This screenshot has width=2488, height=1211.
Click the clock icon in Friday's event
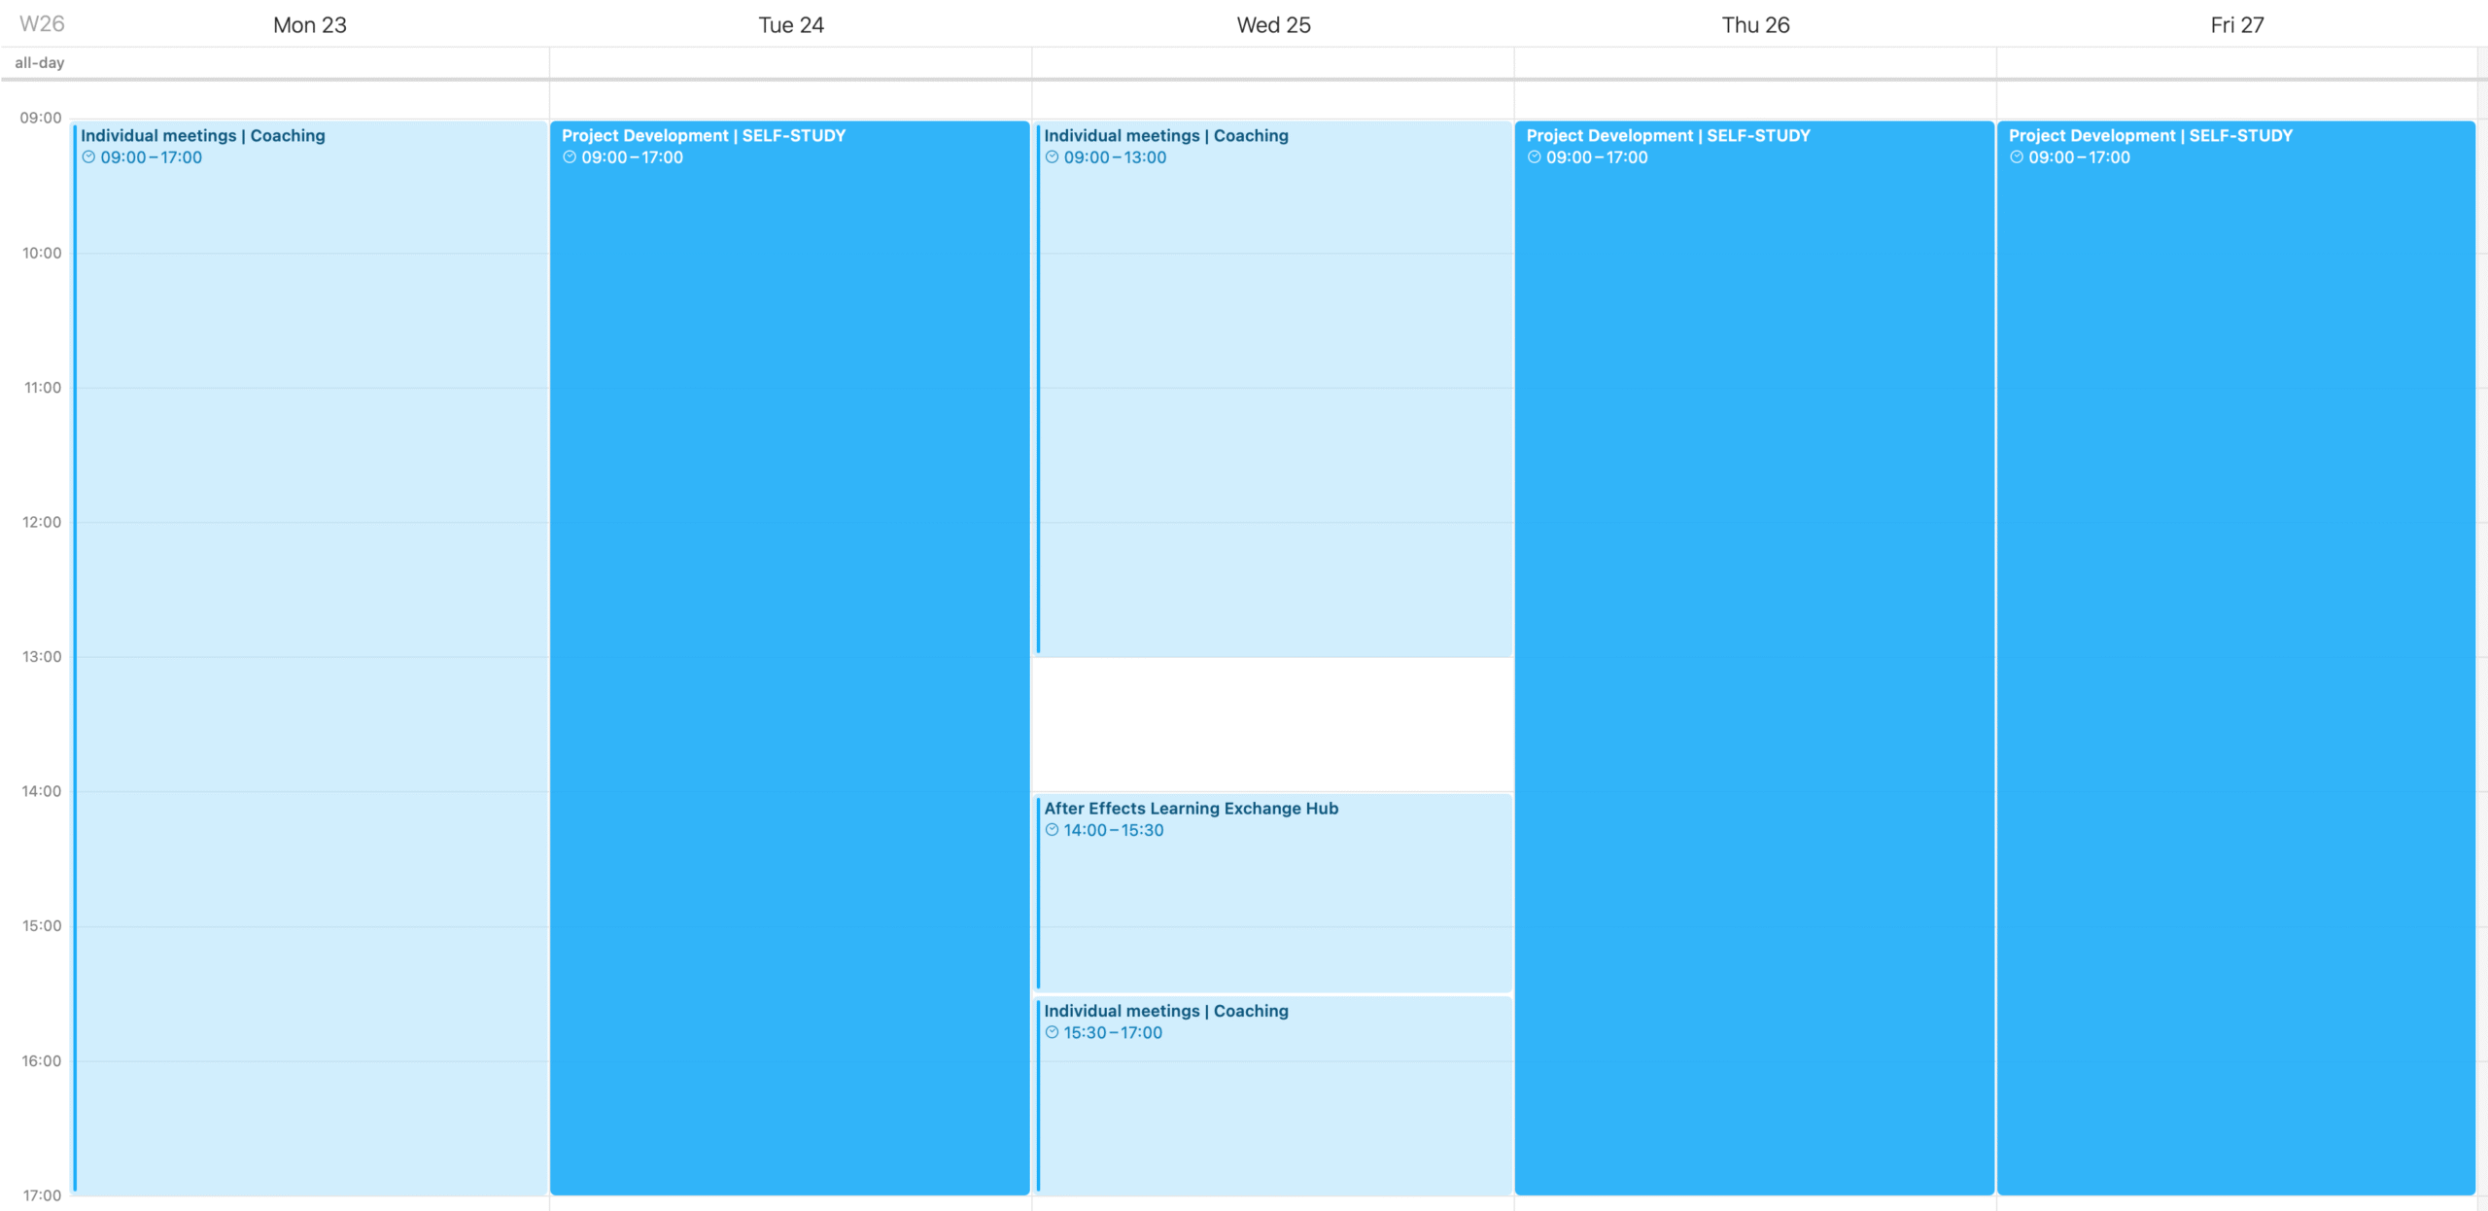coord(2017,157)
